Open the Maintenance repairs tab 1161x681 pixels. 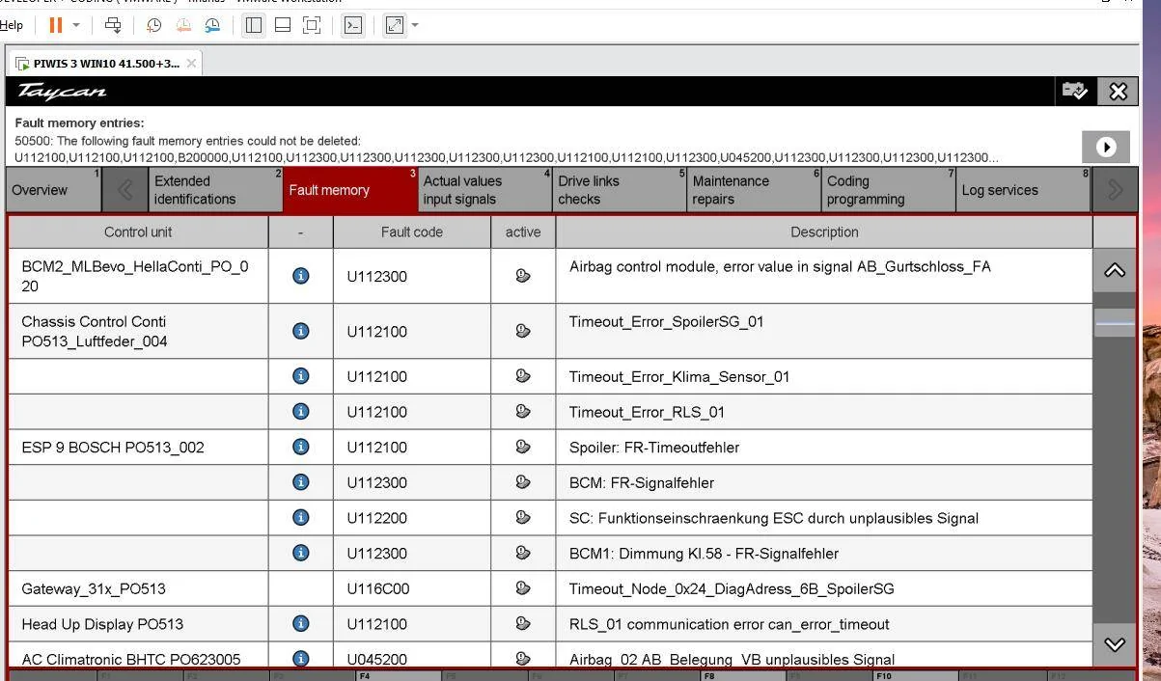coord(755,190)
